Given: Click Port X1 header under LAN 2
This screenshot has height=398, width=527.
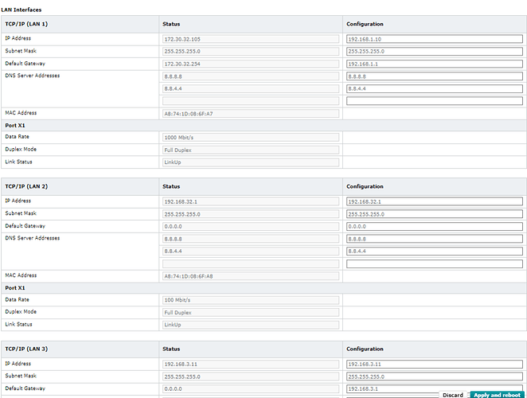Looking at the screenshot, I should coord(15,288).
